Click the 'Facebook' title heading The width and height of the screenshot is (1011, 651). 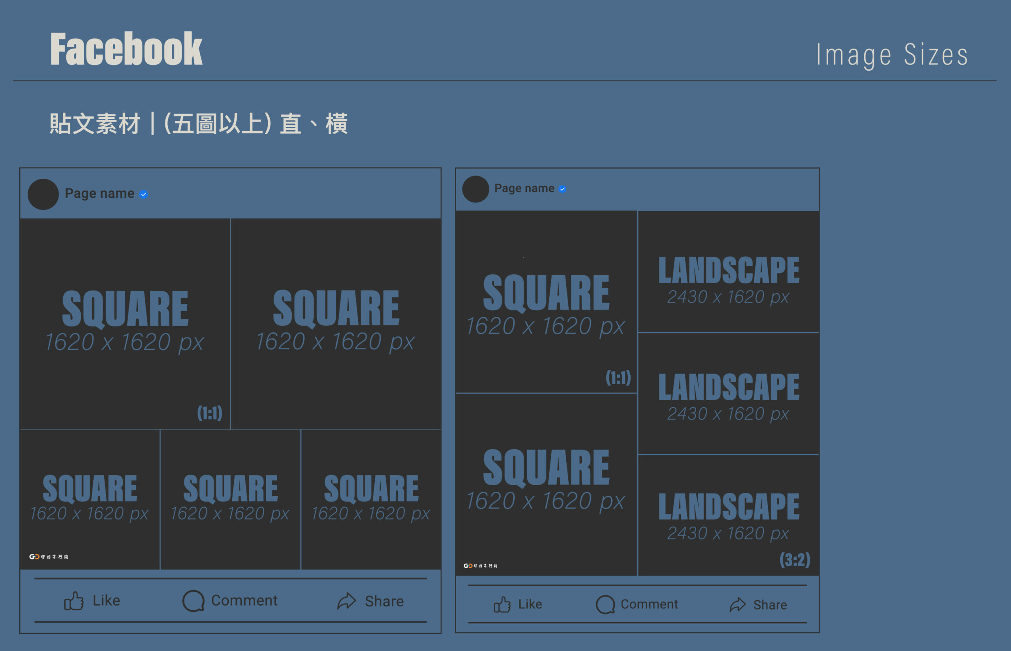pos(126,49)
